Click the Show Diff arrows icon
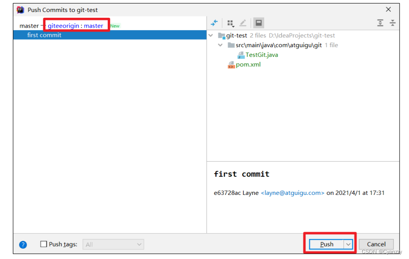This screenshot has width=409, height=259. point(214,23)
